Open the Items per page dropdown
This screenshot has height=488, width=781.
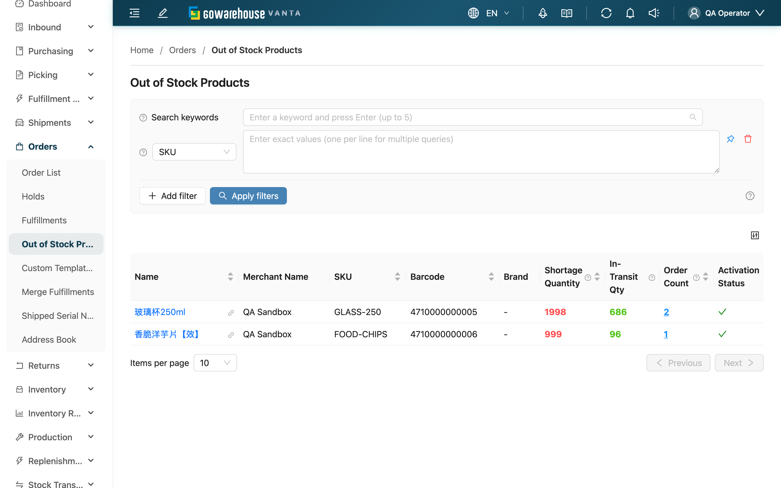(215, 363)
